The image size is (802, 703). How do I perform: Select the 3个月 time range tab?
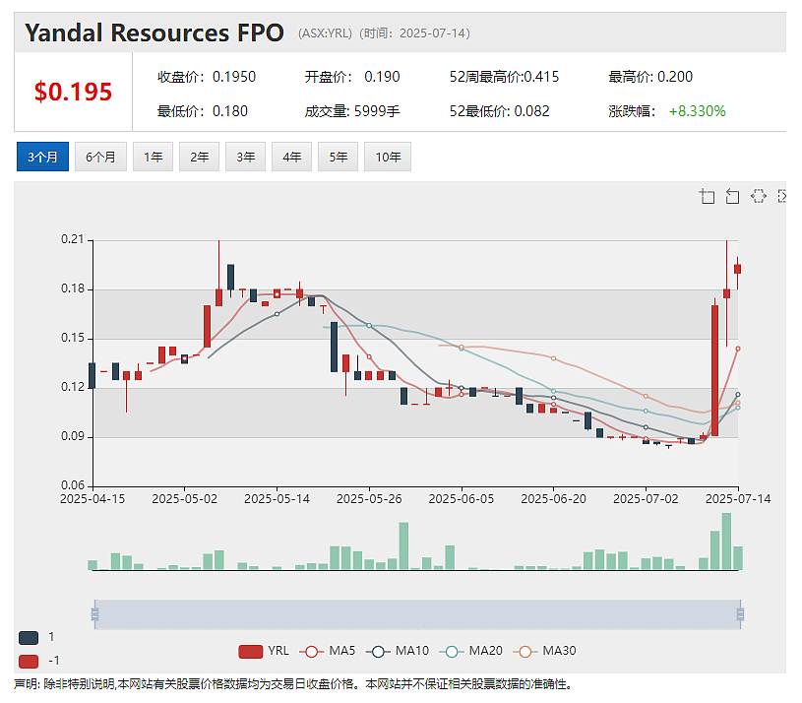tap(42, 157)
